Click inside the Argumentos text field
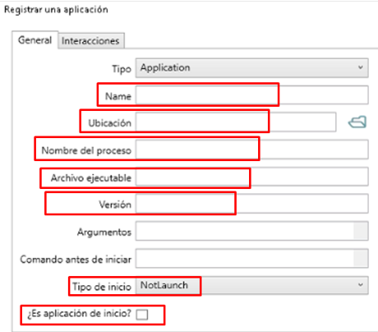Image resolution: width=378 pixels, height=332 pixels. click(x=245, y=231)
